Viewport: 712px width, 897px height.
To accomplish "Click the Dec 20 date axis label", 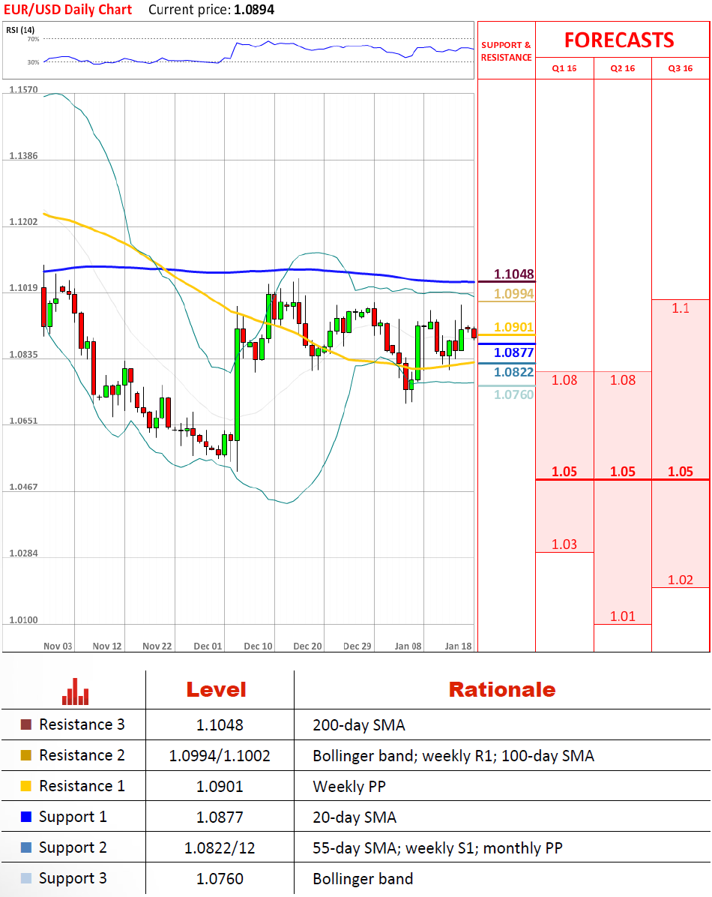I will point(307,646).
